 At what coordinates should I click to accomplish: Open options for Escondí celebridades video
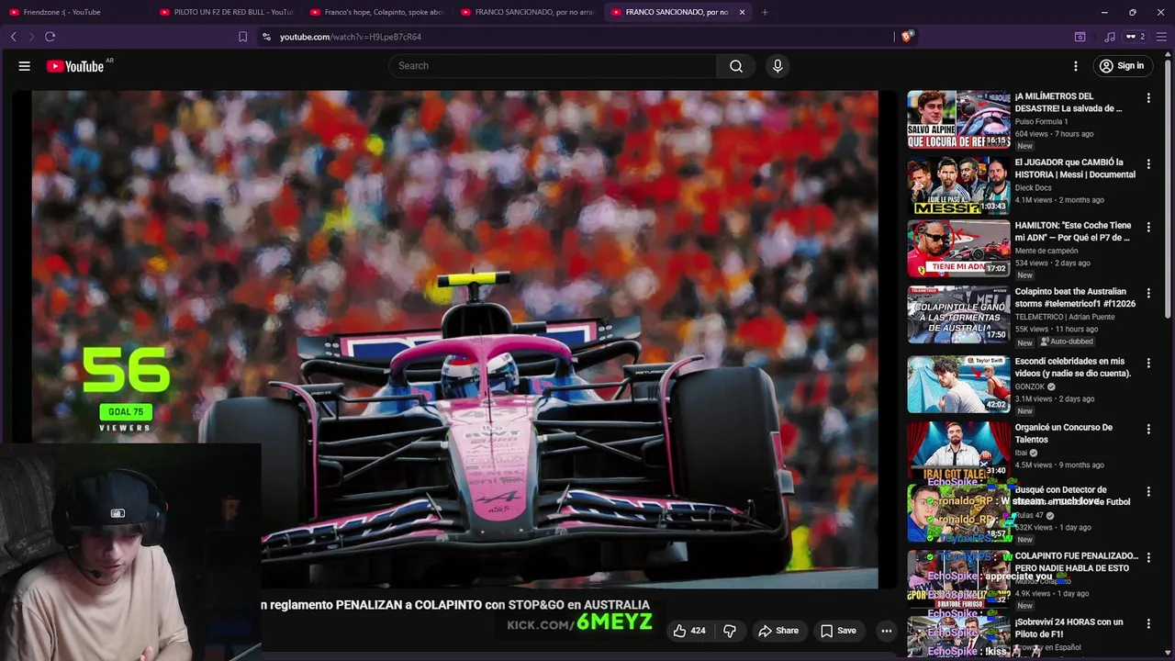tap(1148, 363)
